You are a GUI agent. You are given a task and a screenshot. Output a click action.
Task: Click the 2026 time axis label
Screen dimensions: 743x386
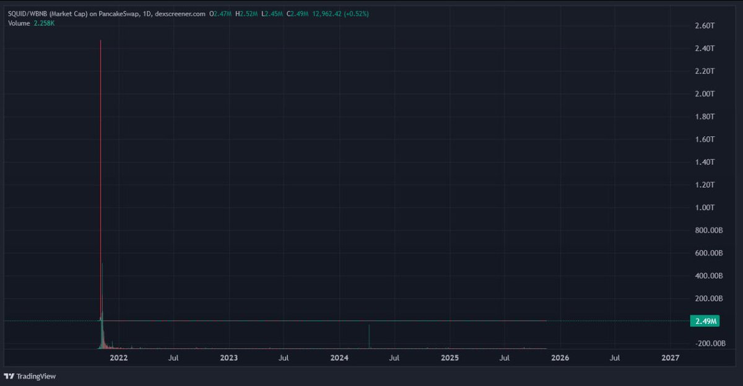tap(560, 357)
